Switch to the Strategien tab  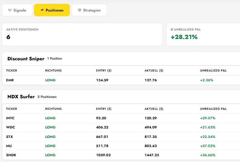(89, 10)
